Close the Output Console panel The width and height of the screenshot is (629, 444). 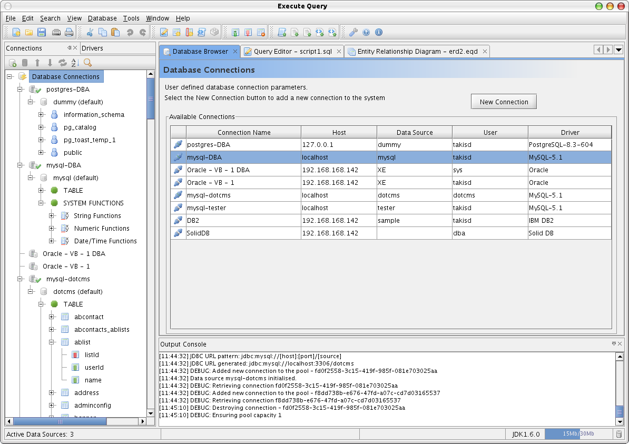620,344
